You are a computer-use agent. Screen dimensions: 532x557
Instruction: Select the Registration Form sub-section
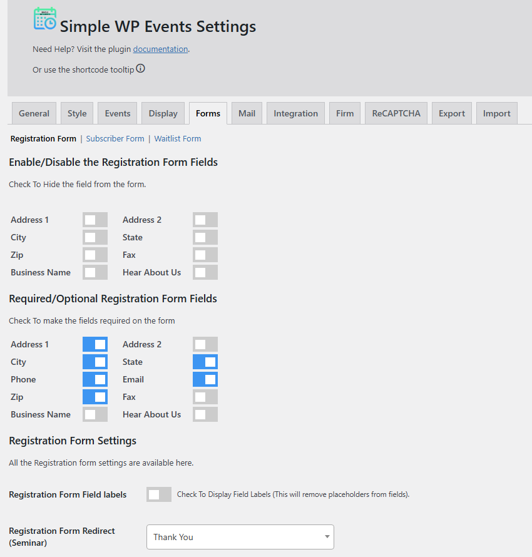click(43, 138)
